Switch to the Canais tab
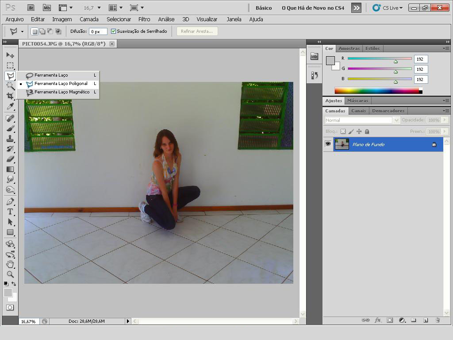453x340 pixels. (358, 111)
